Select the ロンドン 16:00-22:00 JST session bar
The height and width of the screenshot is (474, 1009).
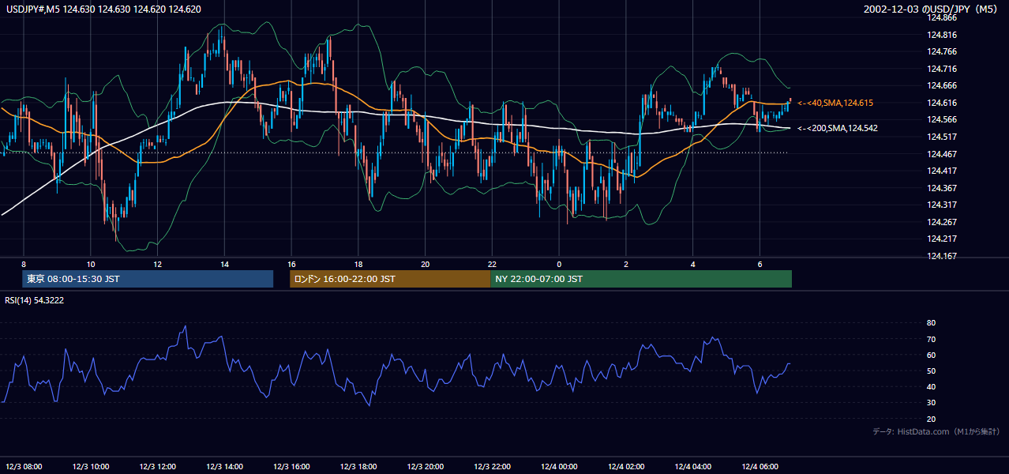pos(390,279)
